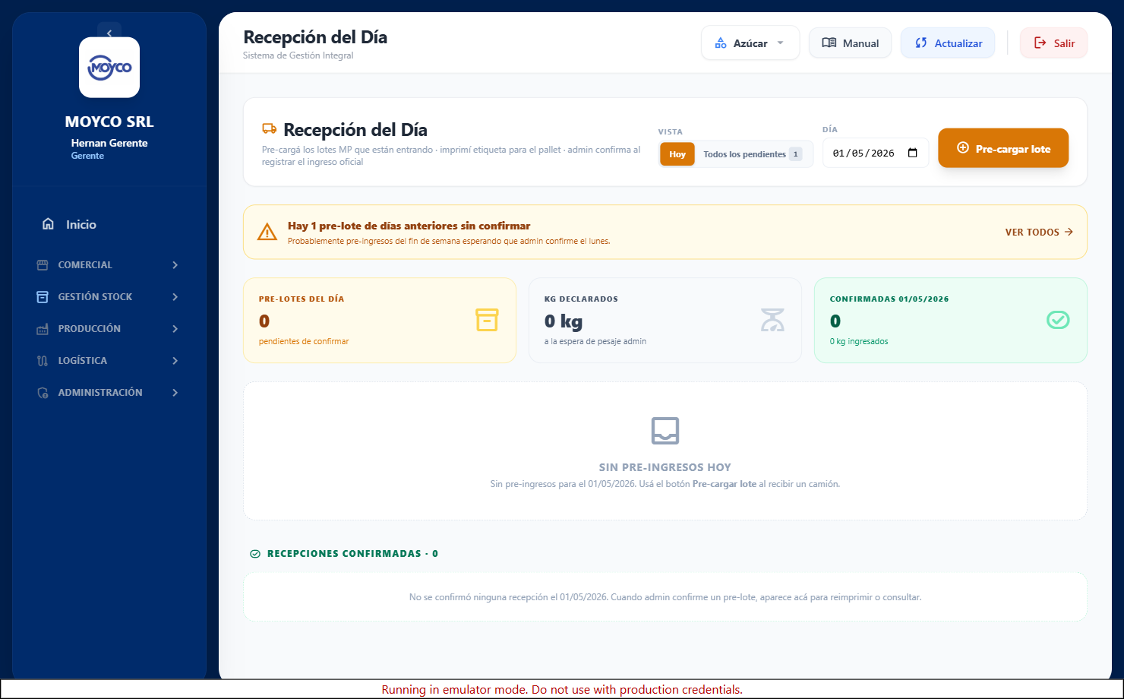Click the refresh arrows icon on Actualizar
The image size is (1124, 699).
[x=921, y=43]
